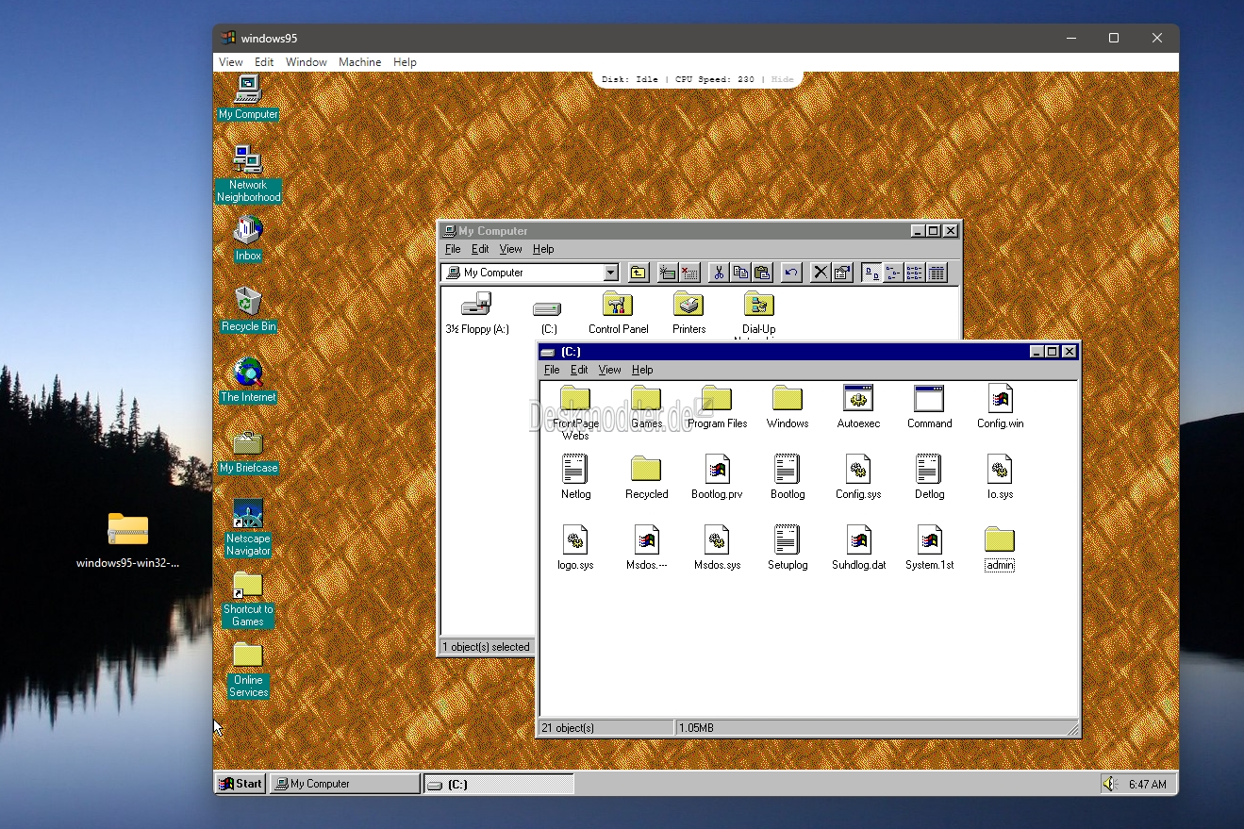Open File menu in My Computer window
This screenshot has width=1244, height=829.
(453, 249)
